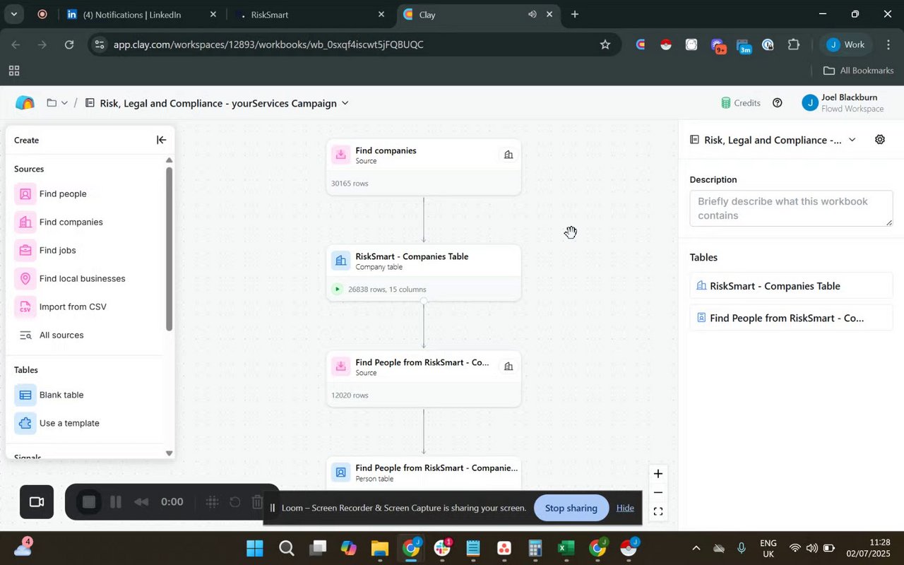Open Chrome's three-dot menu
Image resolution: width=904 pixels, height=565 pixels.
[888, 44]
